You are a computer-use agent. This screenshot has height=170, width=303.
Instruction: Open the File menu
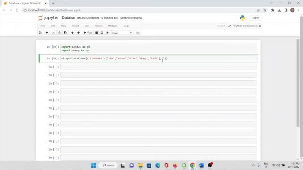[43, 26]
